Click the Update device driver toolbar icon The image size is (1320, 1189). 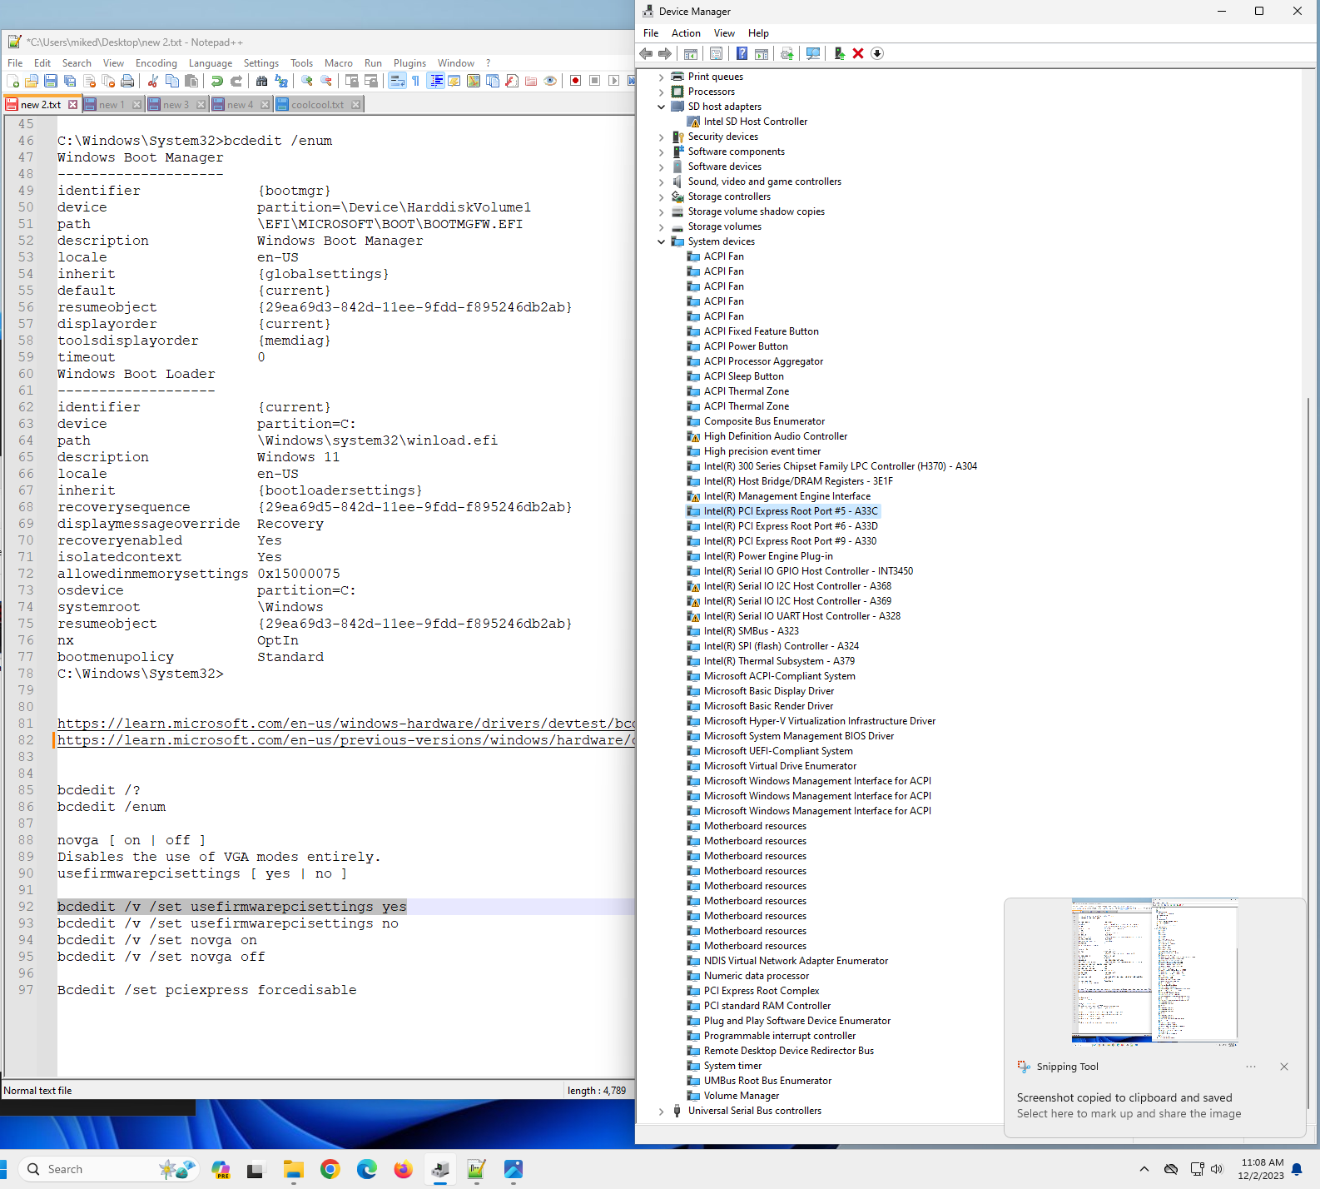[839, 53]
